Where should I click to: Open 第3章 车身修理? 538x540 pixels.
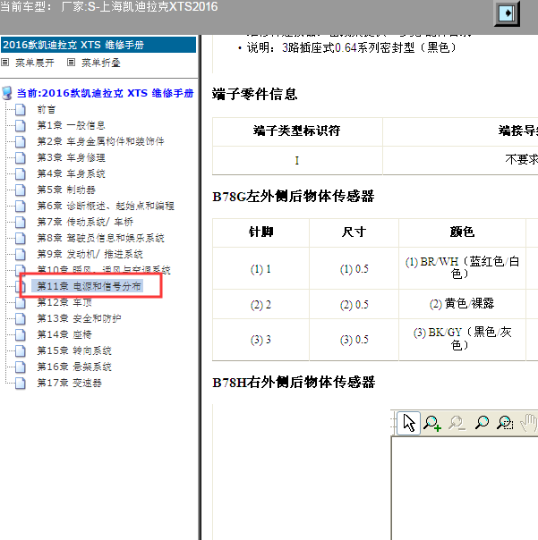[71, 157]
